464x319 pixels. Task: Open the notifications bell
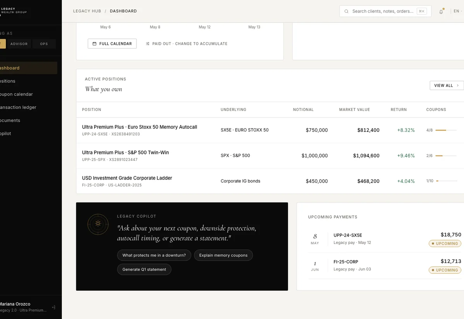441,12
